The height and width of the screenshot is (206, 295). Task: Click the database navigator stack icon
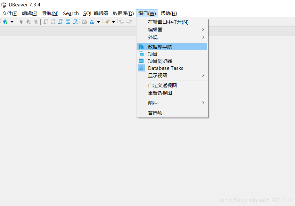[141, 47]
